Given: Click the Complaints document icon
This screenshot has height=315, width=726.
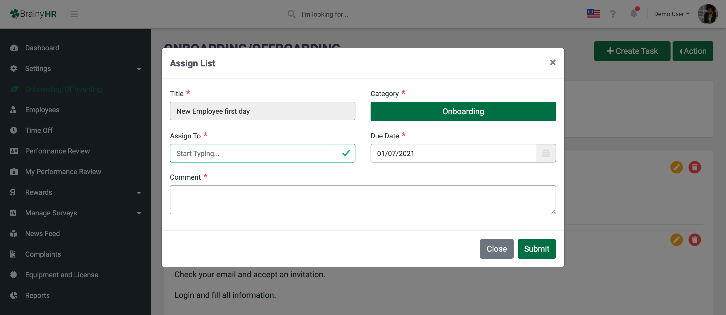Looking at the screenshot, I should [x=13, y=254].
